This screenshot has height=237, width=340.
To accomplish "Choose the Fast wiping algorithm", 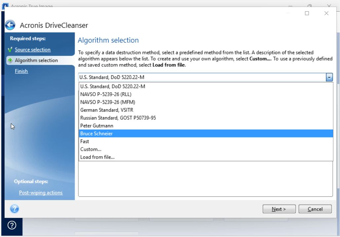I will (206, 141).
